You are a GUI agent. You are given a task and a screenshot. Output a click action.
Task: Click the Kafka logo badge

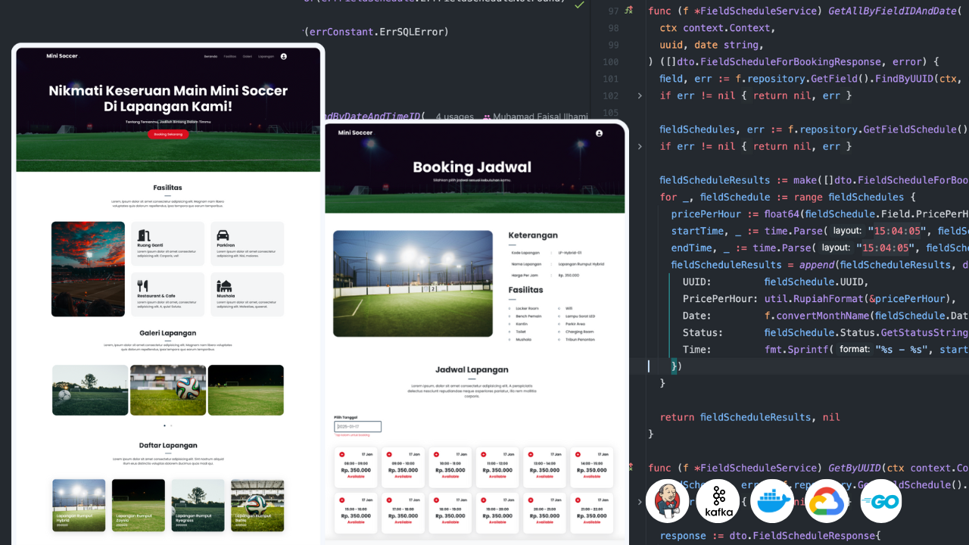coord(718,501)
